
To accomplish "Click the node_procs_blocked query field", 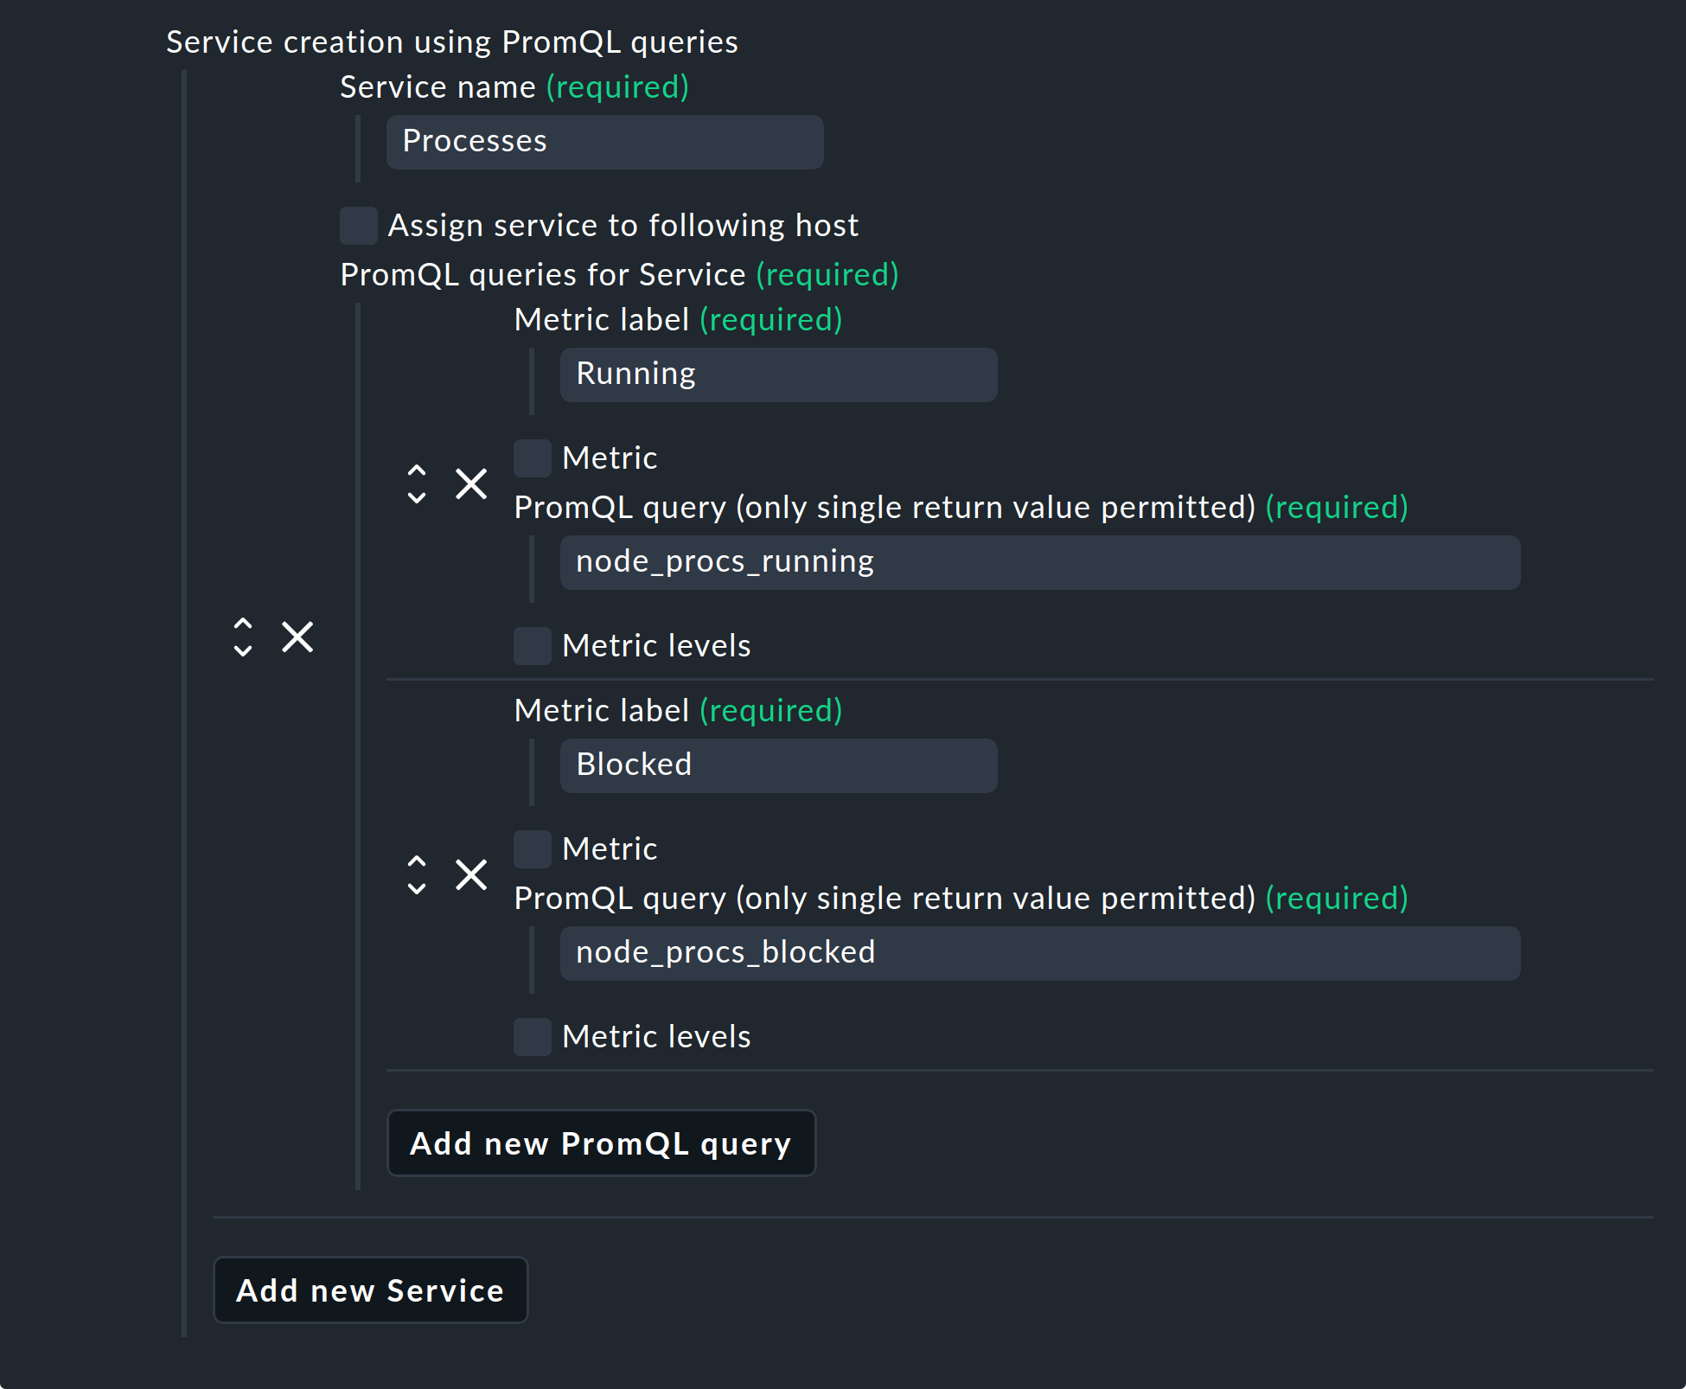I will (x=1039, y=953).
